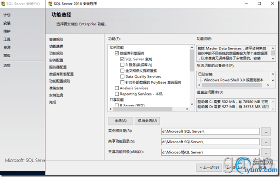
Task: Select 准备安装 step in wizard list
Action: click(56, 88)
